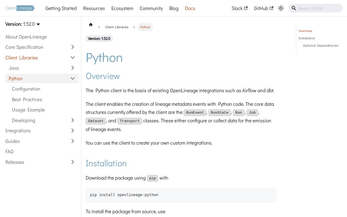Open Client Libraries sidebar link

[22, 58]
